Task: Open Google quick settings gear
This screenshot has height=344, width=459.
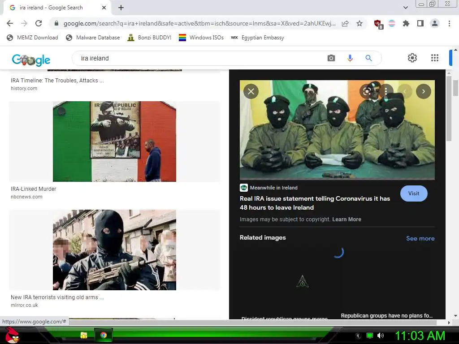Action: tap(412, 58)
